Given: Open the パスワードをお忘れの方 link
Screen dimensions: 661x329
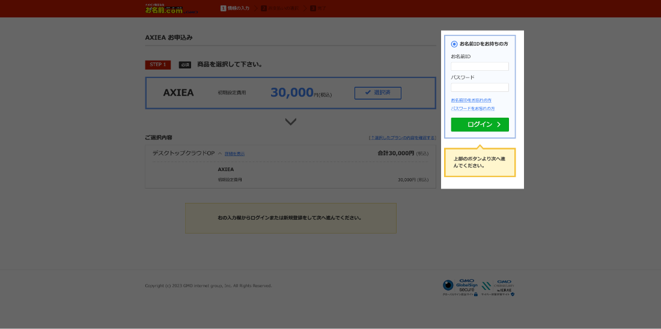Looking at the screenshot, I should (x=472, y=109).
